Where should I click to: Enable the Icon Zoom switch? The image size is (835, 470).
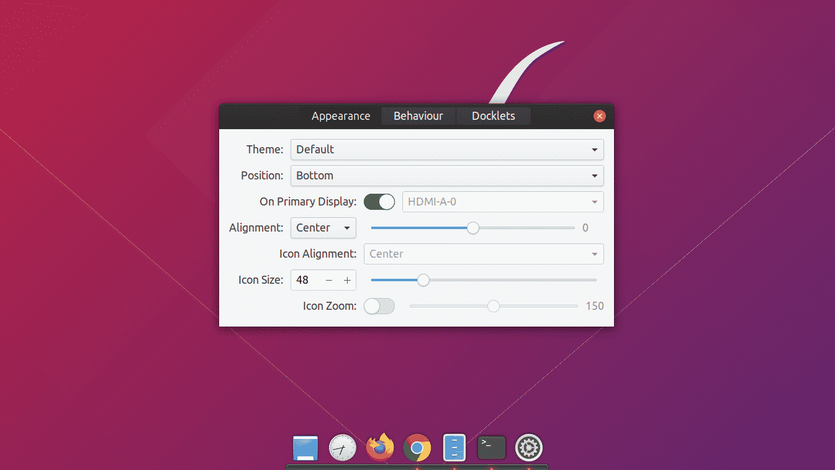[x=379, y=306]
